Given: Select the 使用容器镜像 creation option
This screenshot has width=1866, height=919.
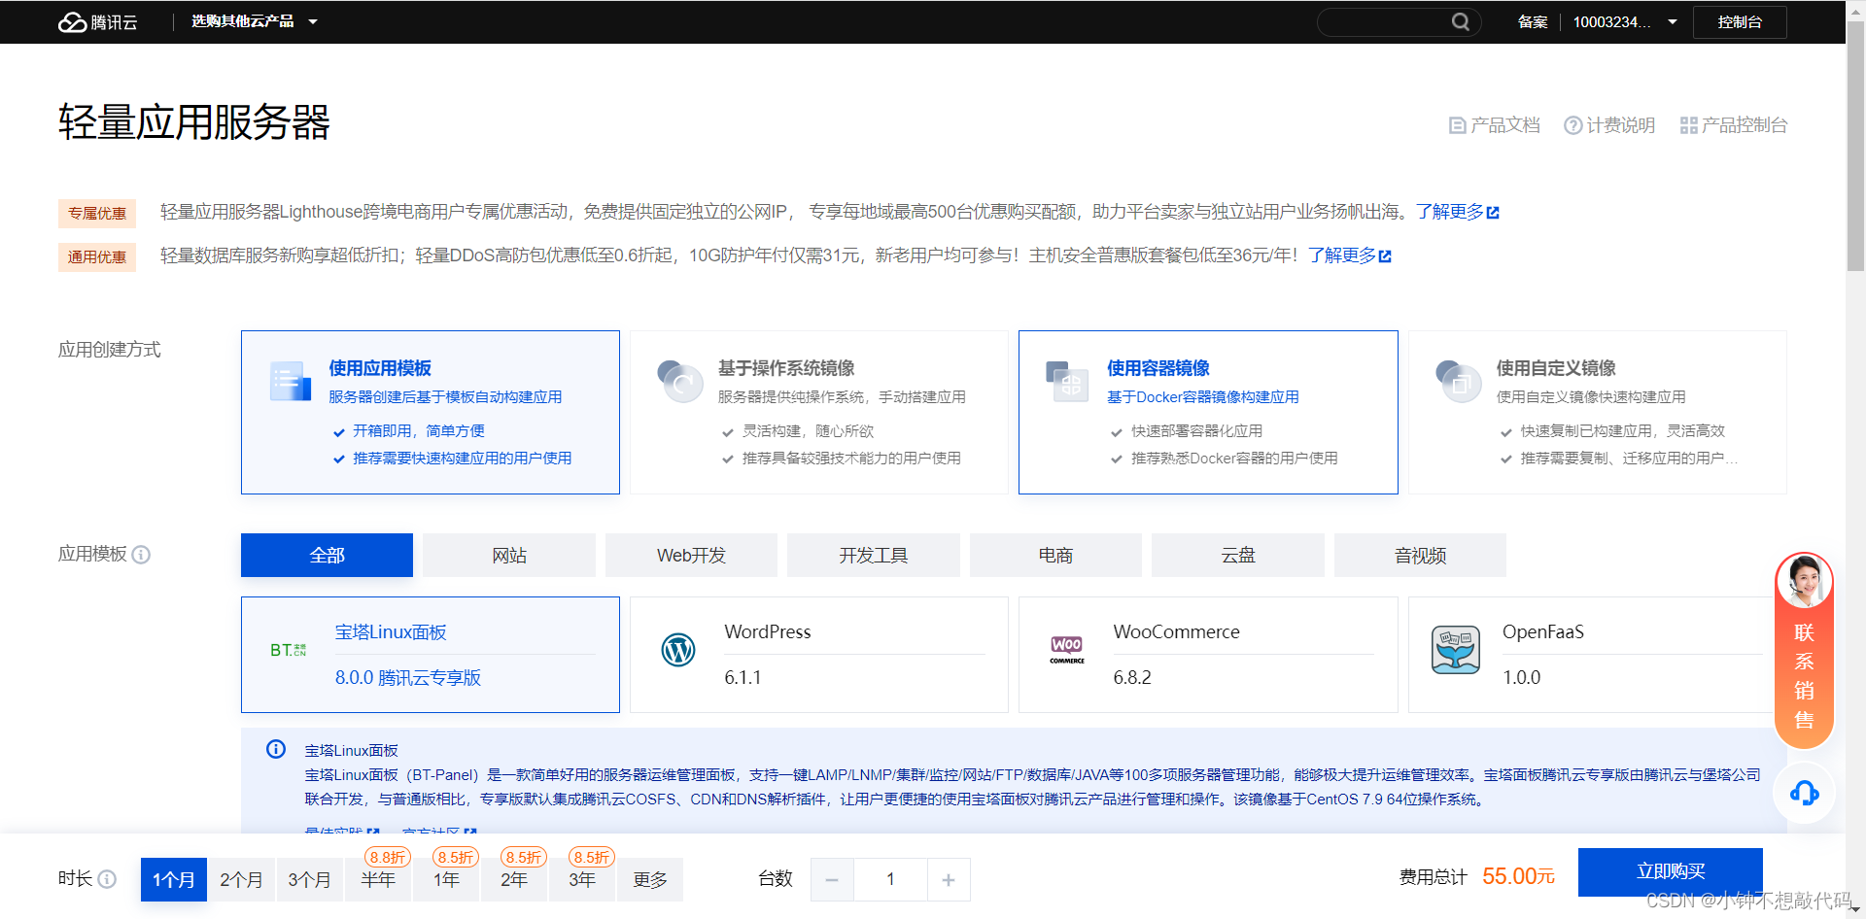Looking at the screenshot, I should [1208, 412].
